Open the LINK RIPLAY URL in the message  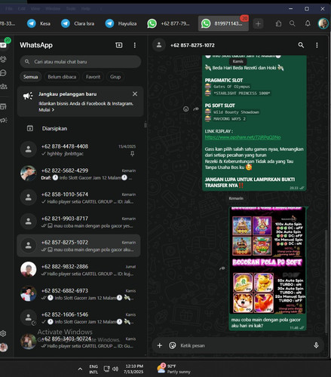243,137
